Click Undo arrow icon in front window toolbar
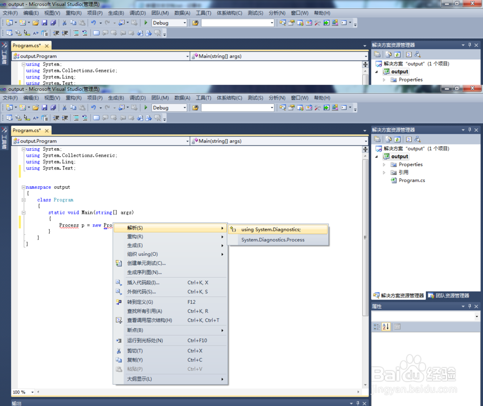Image resolution: width=483 pixels, height=406 pixels. [93, 108]
